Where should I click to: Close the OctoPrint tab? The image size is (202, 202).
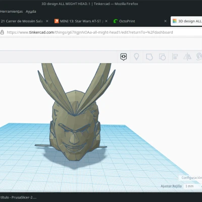tap(165, 21)
